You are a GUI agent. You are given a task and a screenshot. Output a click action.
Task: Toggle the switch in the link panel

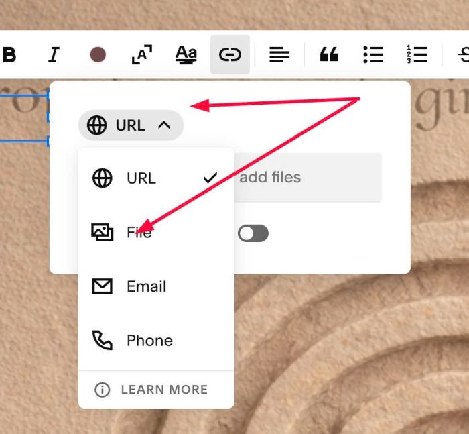click(253, 233)
